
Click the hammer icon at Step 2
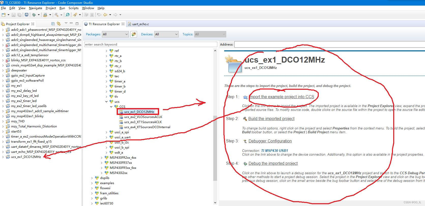click(x=245, y=119)
